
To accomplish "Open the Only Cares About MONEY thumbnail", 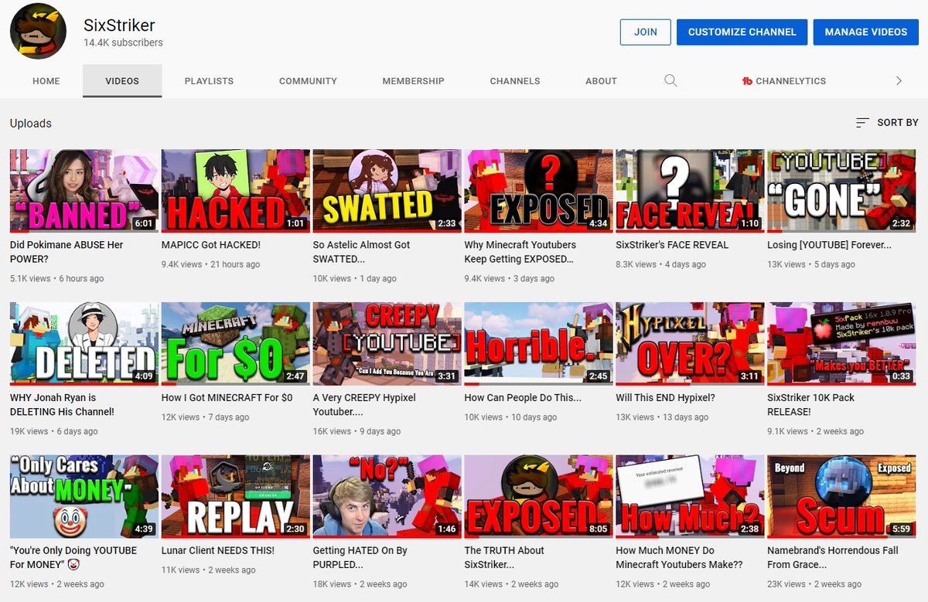I will (x=84, y=497).
